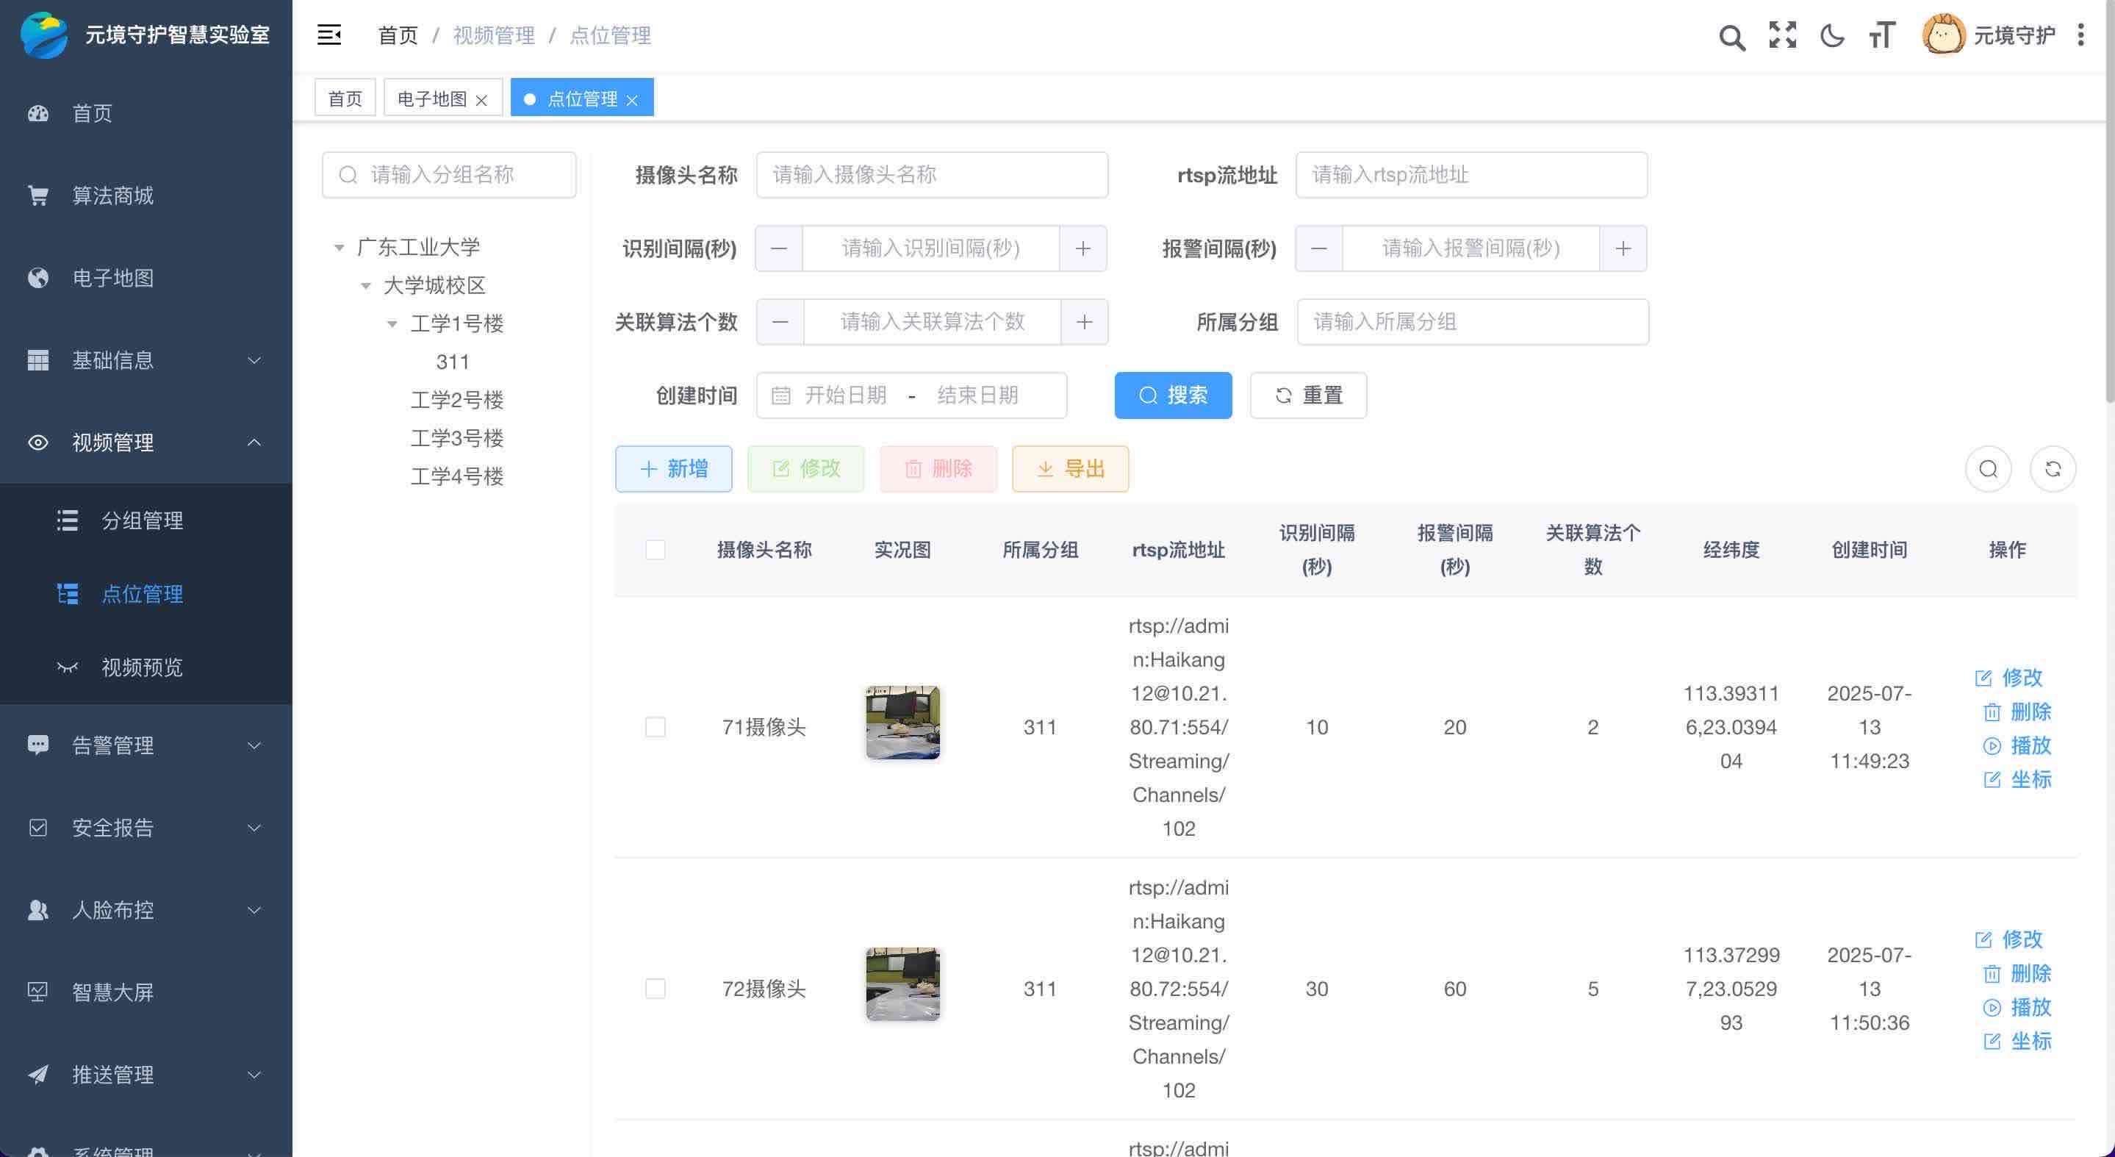Screen dimensions: 2115x1157
Task: Open the 71摄像头 live-view thumbnail
Action: [902, 723]
